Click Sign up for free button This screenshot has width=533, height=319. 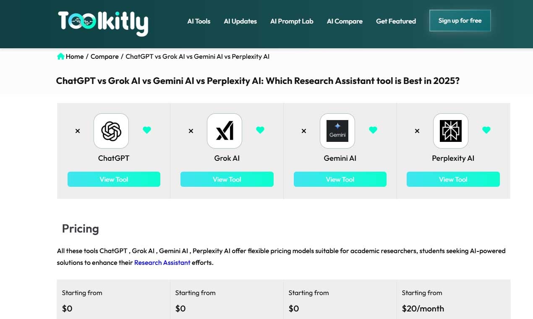[x=460, y=21]
